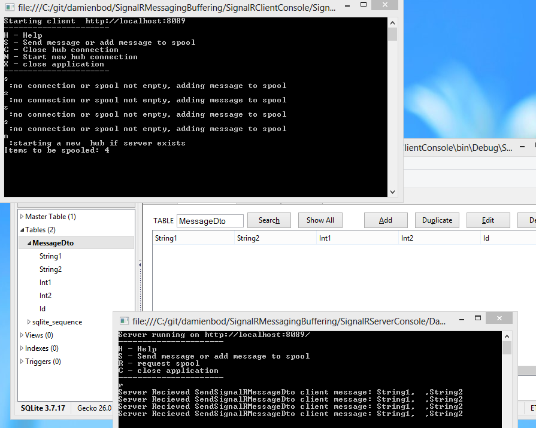Click the SignalRServerConsole window title icon
The image size is (536, 428).
(125, 321)
